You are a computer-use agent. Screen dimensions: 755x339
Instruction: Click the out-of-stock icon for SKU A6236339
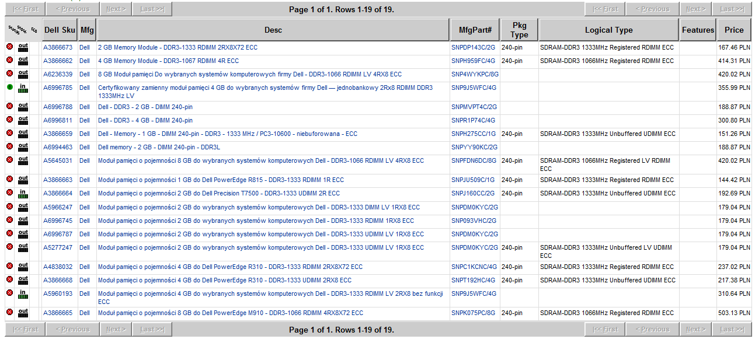(x=23, y=74)
